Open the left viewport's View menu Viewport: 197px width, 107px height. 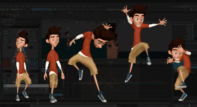coord(44,20)
